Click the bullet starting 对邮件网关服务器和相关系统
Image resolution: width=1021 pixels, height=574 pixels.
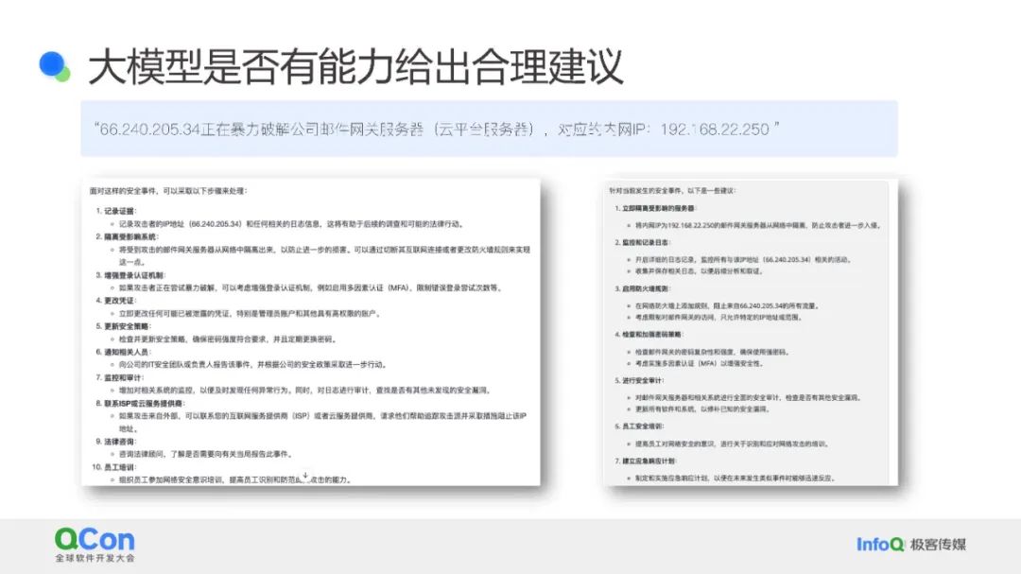(749, 397)
